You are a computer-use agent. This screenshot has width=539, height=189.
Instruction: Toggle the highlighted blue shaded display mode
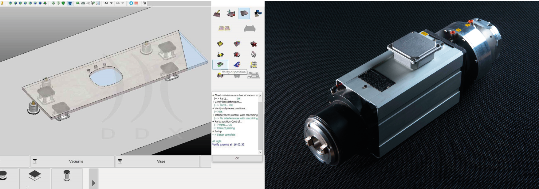(x=70, y=3)
